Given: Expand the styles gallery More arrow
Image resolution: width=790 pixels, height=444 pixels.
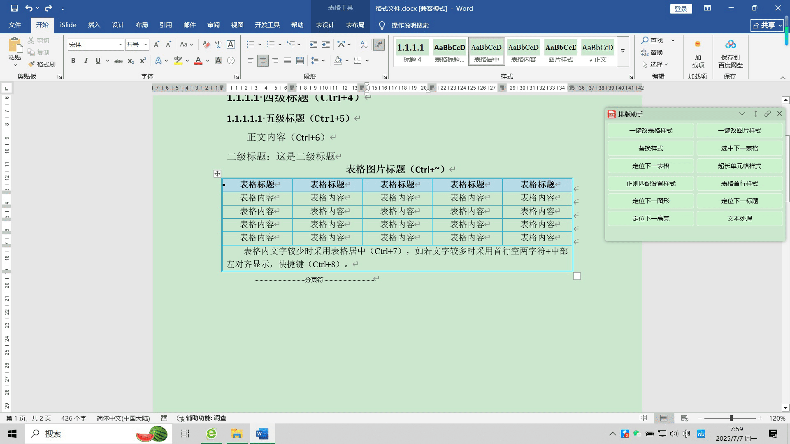Looking at the screenshot, I should pos(623,51).
